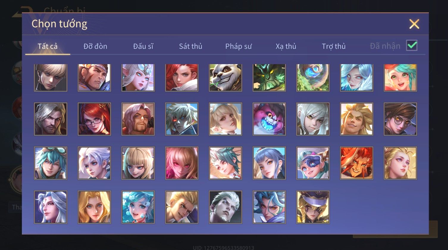Select the teal-haired hero with goggles
This screenshot has width=448, height=250.
(x=51, y=163)
